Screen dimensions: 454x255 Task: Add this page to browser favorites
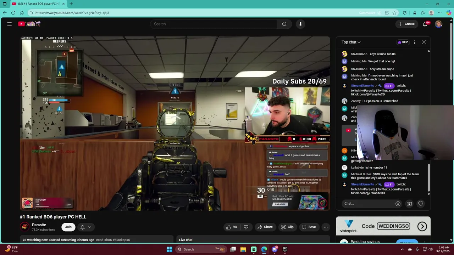(x=394, y=13)
